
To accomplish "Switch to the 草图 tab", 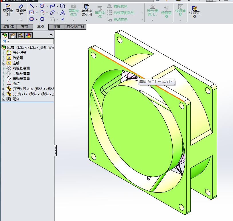I will (x=41, y=27).
